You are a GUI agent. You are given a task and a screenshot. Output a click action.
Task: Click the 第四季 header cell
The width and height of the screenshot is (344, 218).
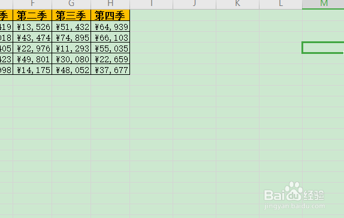pos(110,16)
